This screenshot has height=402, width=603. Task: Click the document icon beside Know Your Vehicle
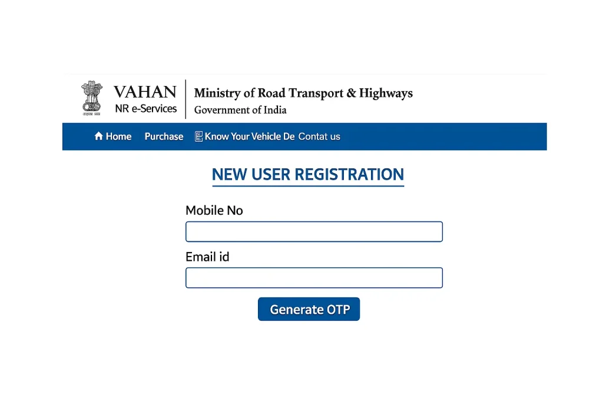[x=198, y=136]
